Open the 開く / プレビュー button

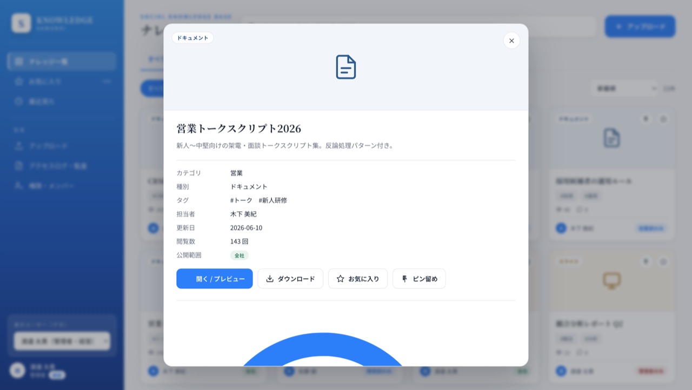point(215,279)
